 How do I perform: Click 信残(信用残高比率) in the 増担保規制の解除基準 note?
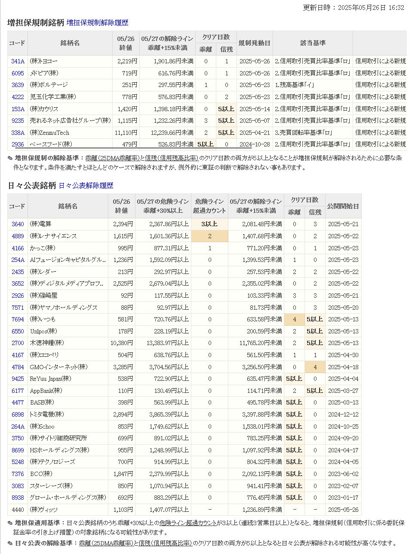172,158
